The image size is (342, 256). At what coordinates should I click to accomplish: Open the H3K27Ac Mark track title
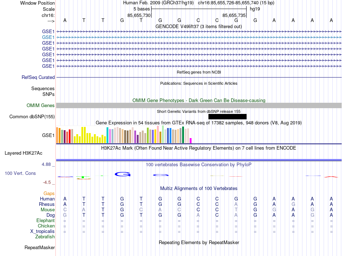coord(199,148)
